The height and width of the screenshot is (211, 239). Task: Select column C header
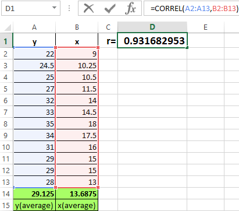pos(108,27)
